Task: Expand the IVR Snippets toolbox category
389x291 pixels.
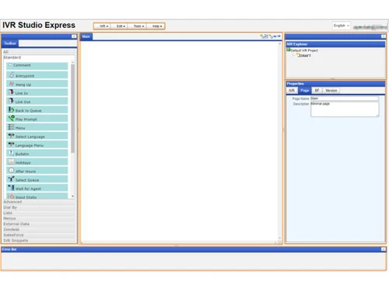Action: (39, 241)
